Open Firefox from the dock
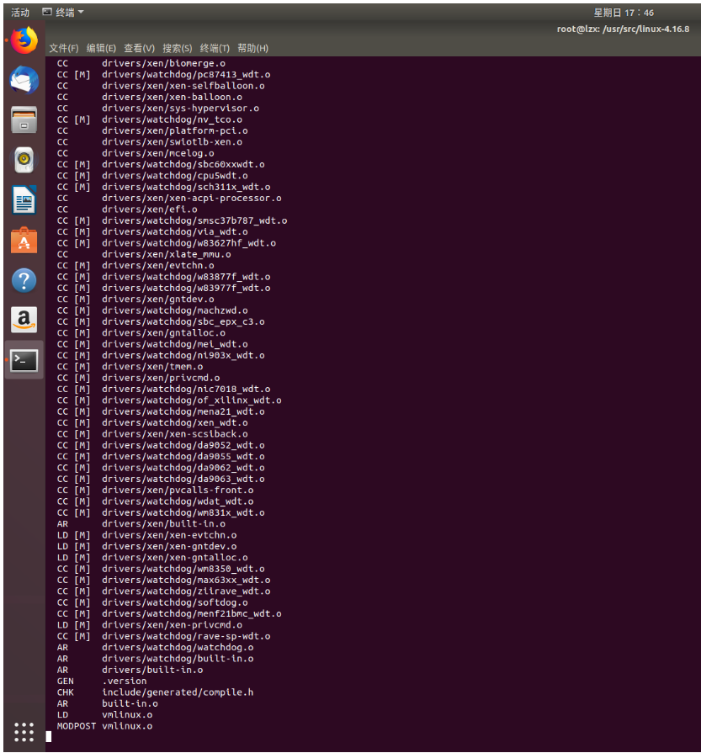Image resolution: width=701 pixels, height=753 pixels. [x=24, y=40]
